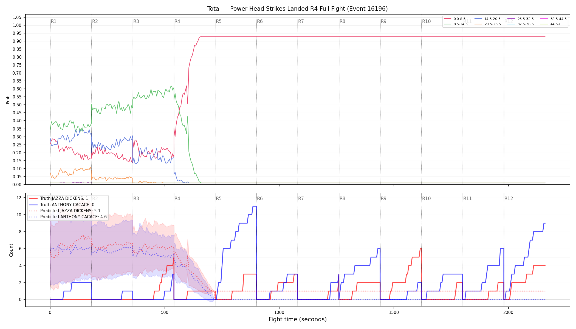Click the 0.95 tick on Prob axis

tap(17, 33)
